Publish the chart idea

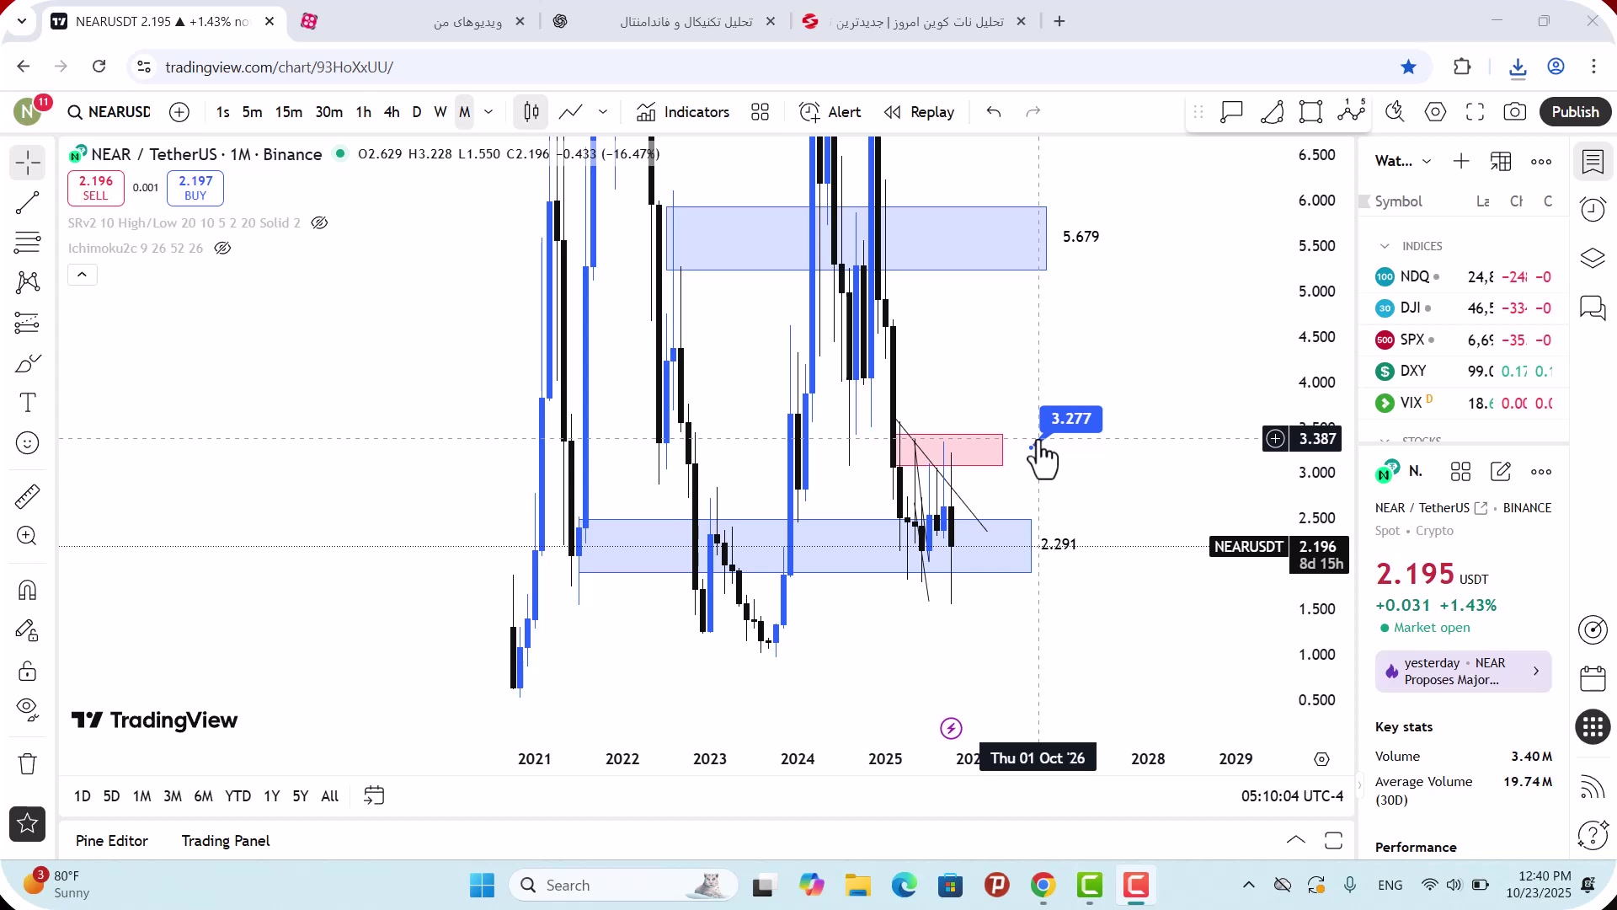(x=1576, y=112)
